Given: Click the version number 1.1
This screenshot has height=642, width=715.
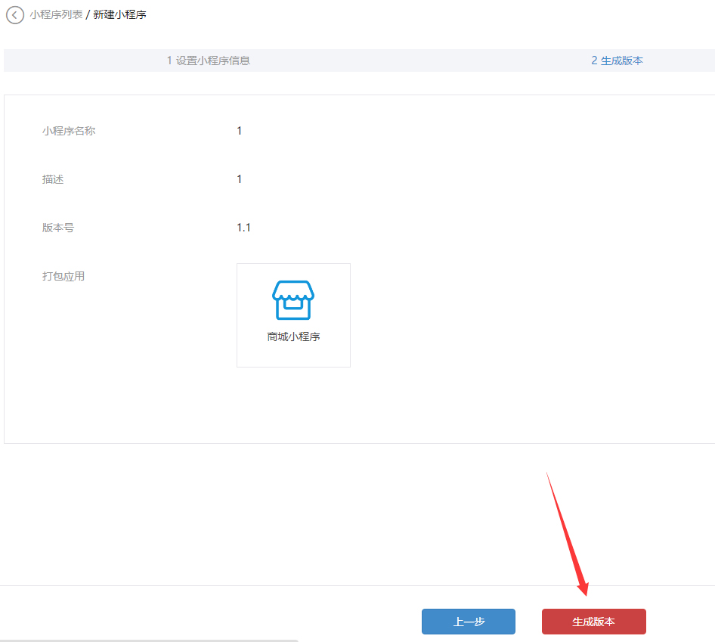Looking at the screenshot, I should 243,228.
